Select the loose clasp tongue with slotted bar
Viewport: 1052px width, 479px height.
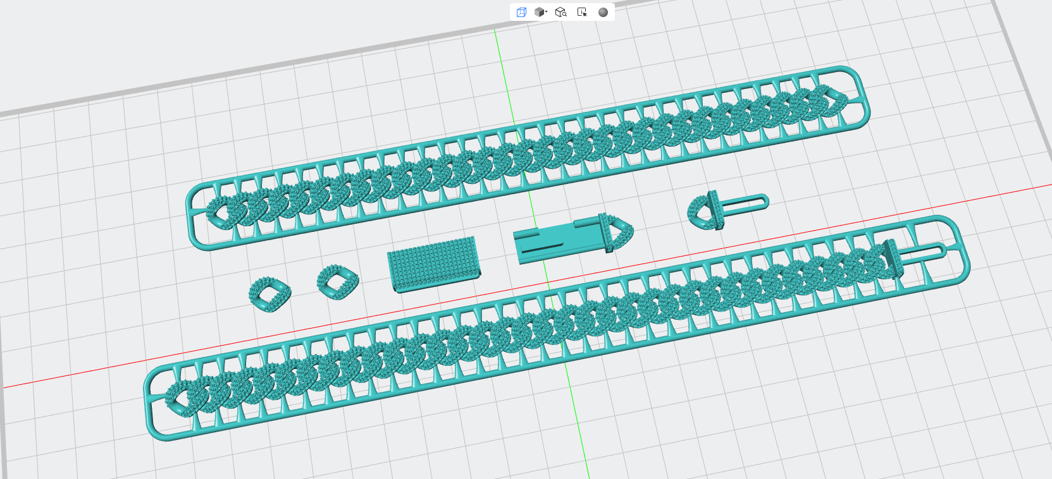pyautogui.click(x=727, y=211)
